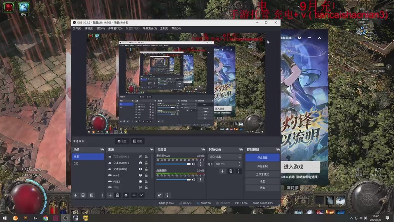Switch to OBS taskbar icon
The width and height of the screenshot is (394, 222).
coord(66,218)
